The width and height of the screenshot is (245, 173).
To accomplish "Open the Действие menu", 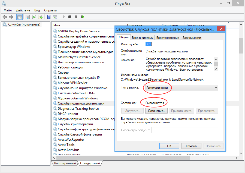I will [x=23, y=10].
